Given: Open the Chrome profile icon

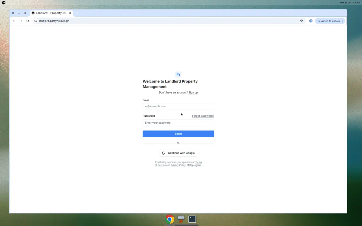Looking at the screenshot, I should tap(311, 21).
